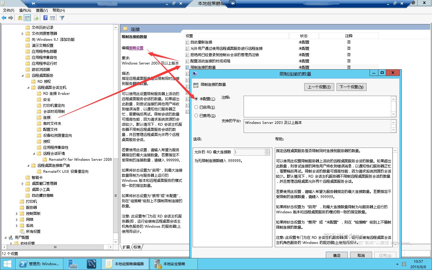432x270 pixels.
Task: Click the tree pane's scroll-down arrow
Action: pyautogui.click(x=115, y=242)
